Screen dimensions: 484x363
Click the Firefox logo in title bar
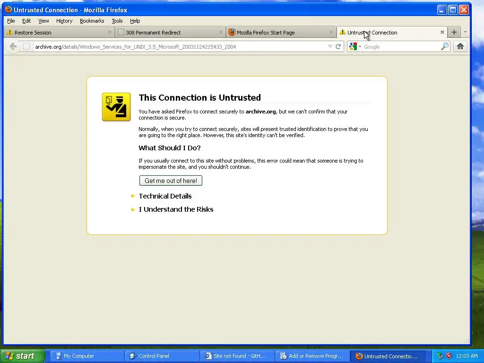tap(9, 9)
